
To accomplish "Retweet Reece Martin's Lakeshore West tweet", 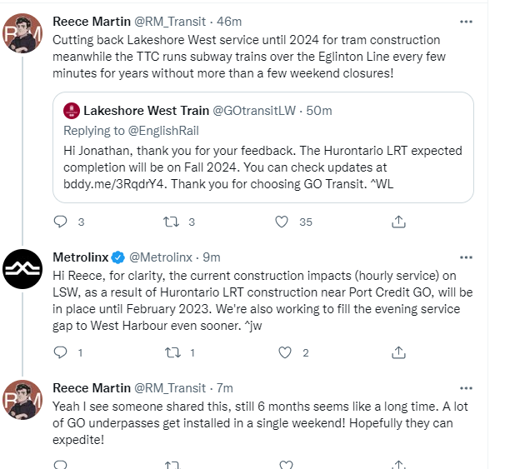I will (172, 222).
